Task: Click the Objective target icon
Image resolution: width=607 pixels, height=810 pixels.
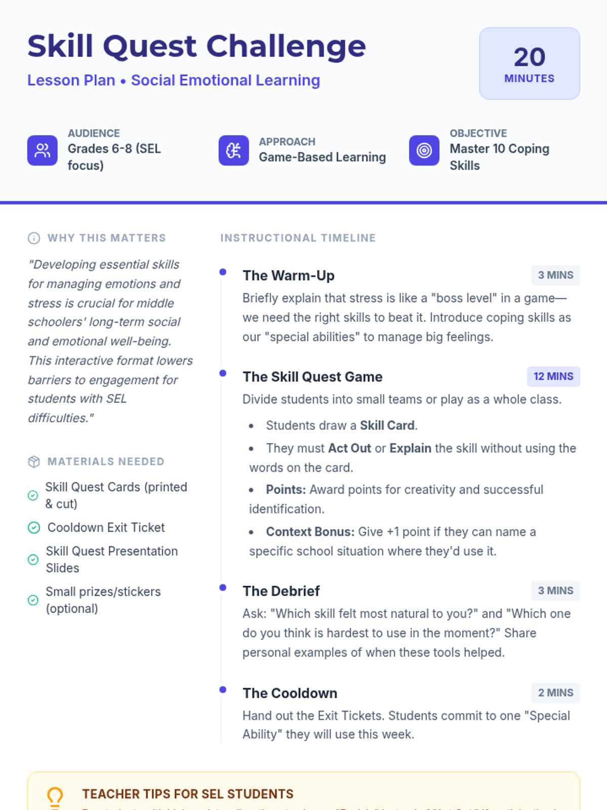Action: pos(424,150)
